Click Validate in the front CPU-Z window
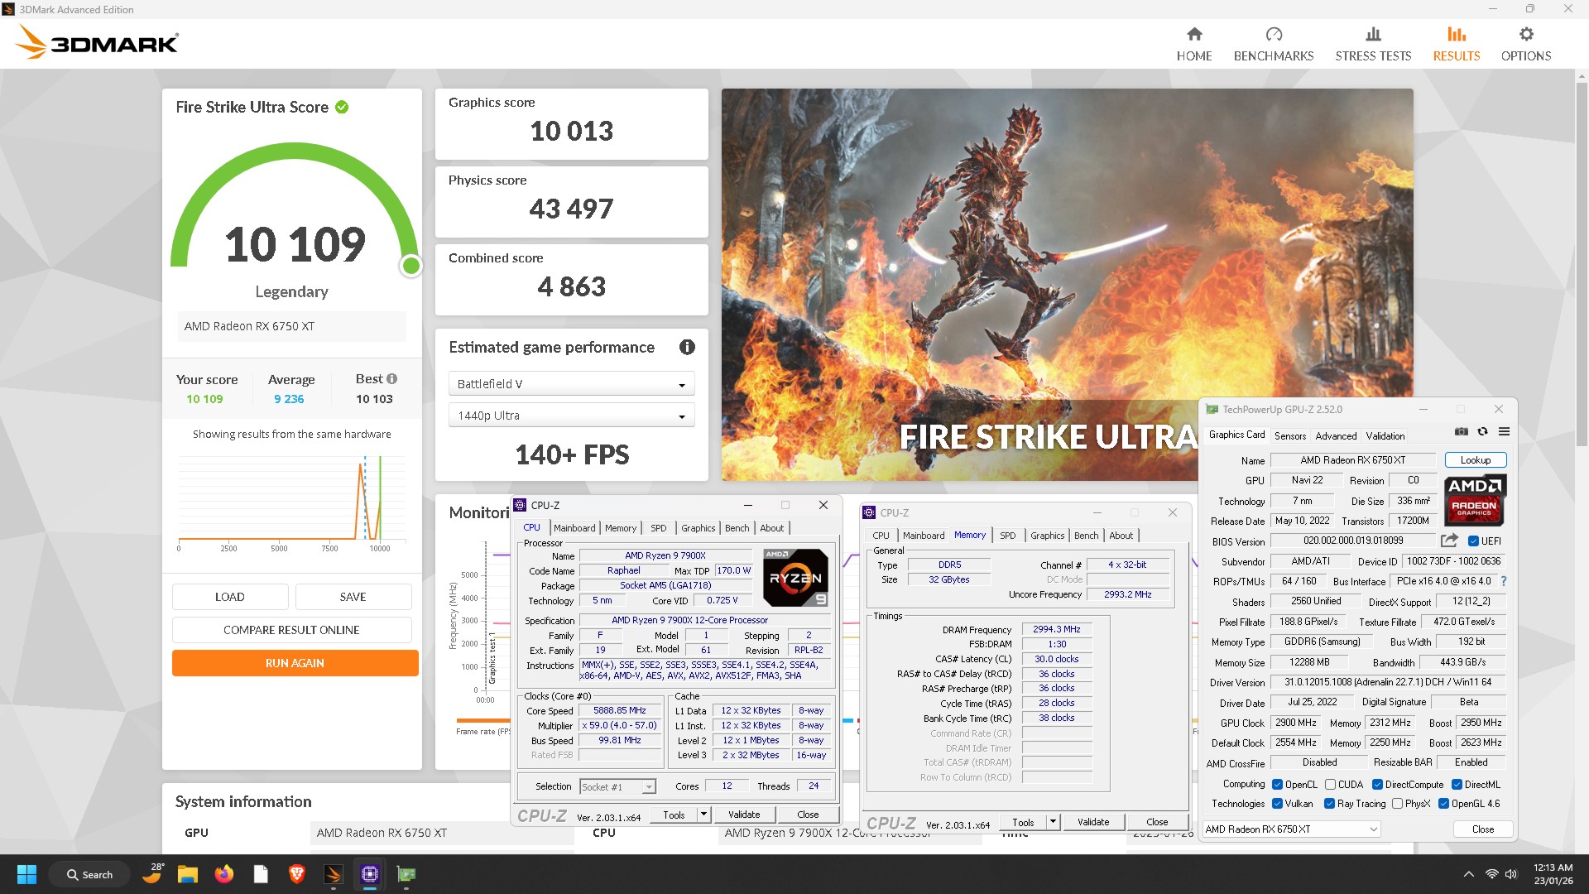The height and width of the screenshot is (894, 1589). [x=743, y=815]
